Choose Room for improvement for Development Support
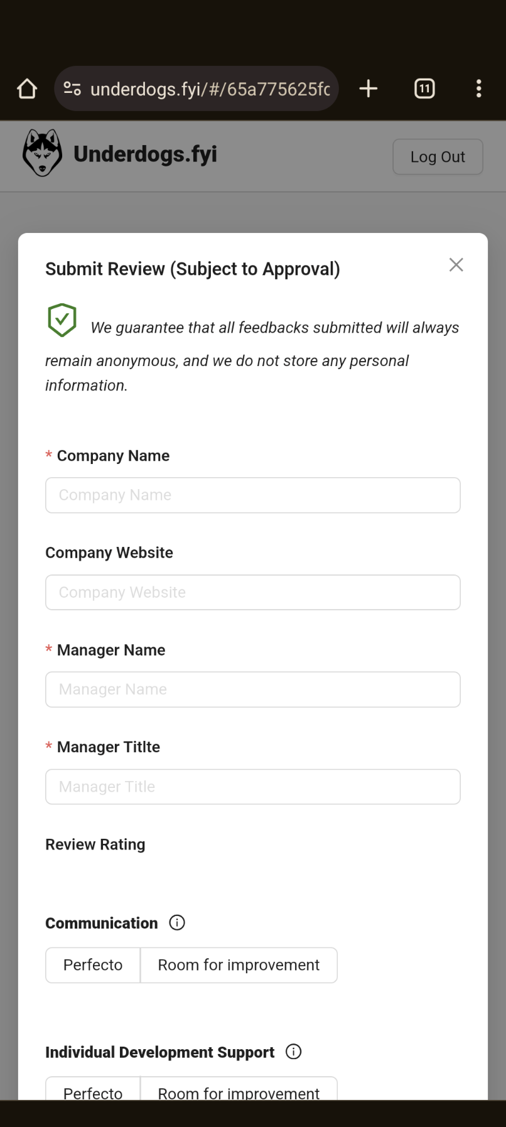The width and height of the screenshot is (506, 1127). tap(239, 1089)
